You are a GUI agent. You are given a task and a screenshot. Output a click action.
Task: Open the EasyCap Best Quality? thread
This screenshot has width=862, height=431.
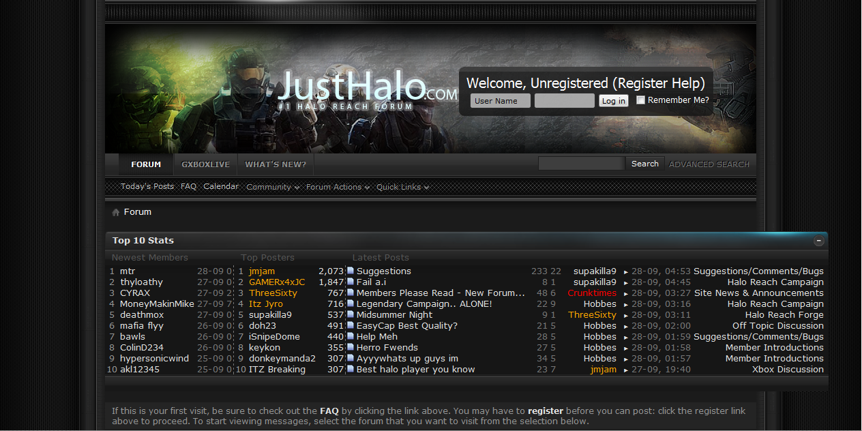click(x=407, y=326)
